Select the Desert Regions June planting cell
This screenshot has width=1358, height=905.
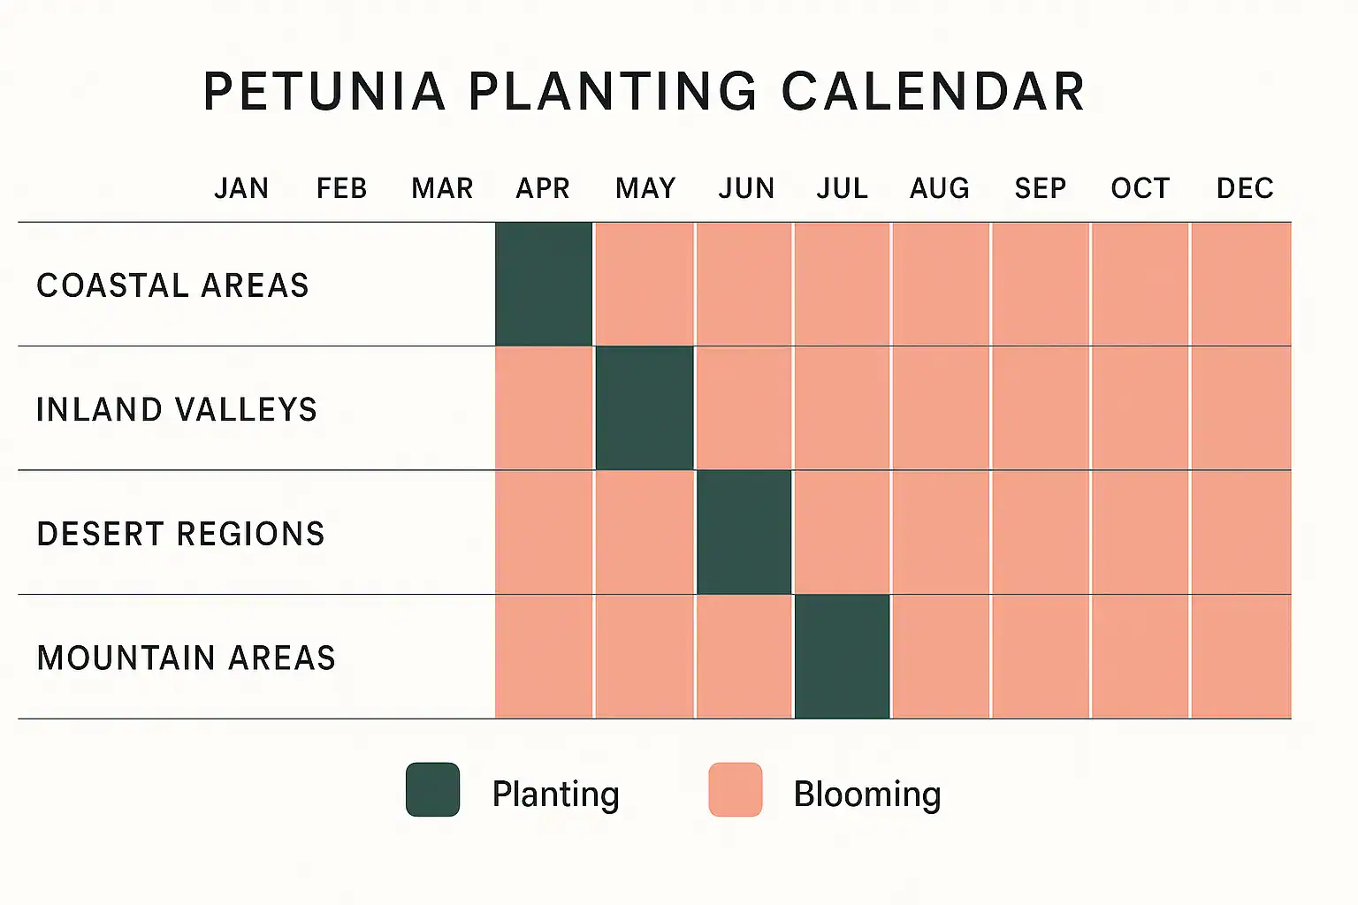click(x=744, y=532)
